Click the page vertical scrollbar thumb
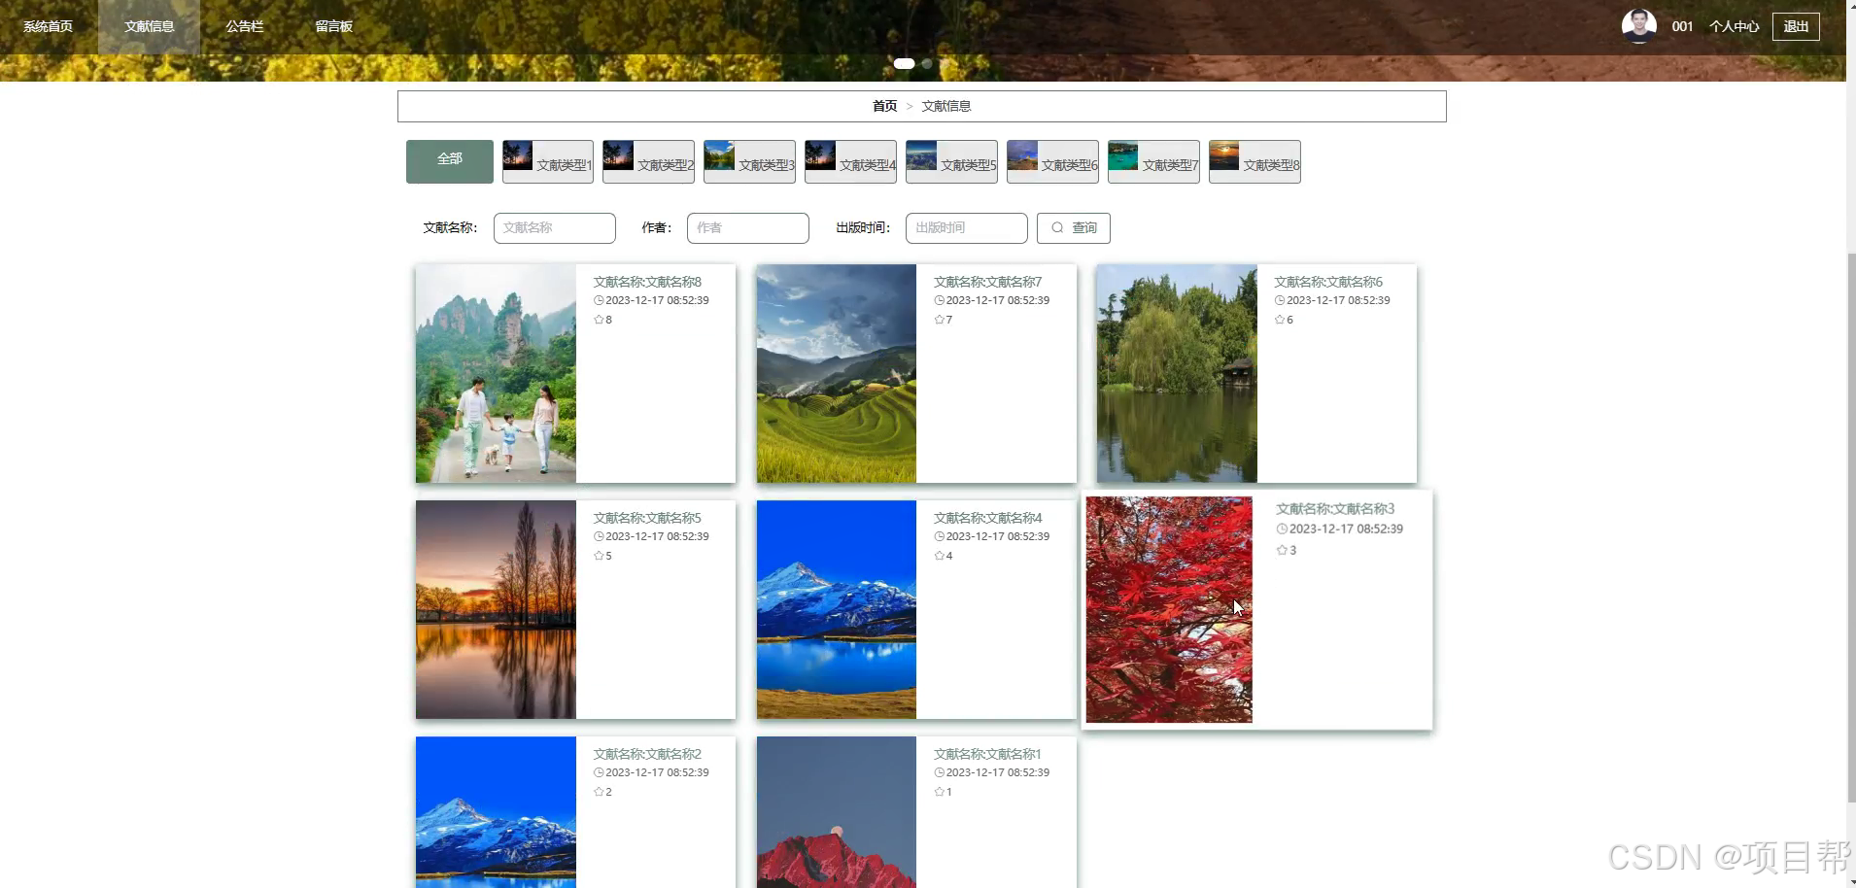The height and width of the screenshot is (888, 1856). coord(1851,528)
